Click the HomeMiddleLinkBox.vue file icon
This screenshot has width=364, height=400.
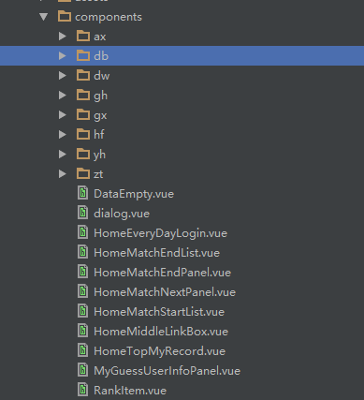point(82,331)
